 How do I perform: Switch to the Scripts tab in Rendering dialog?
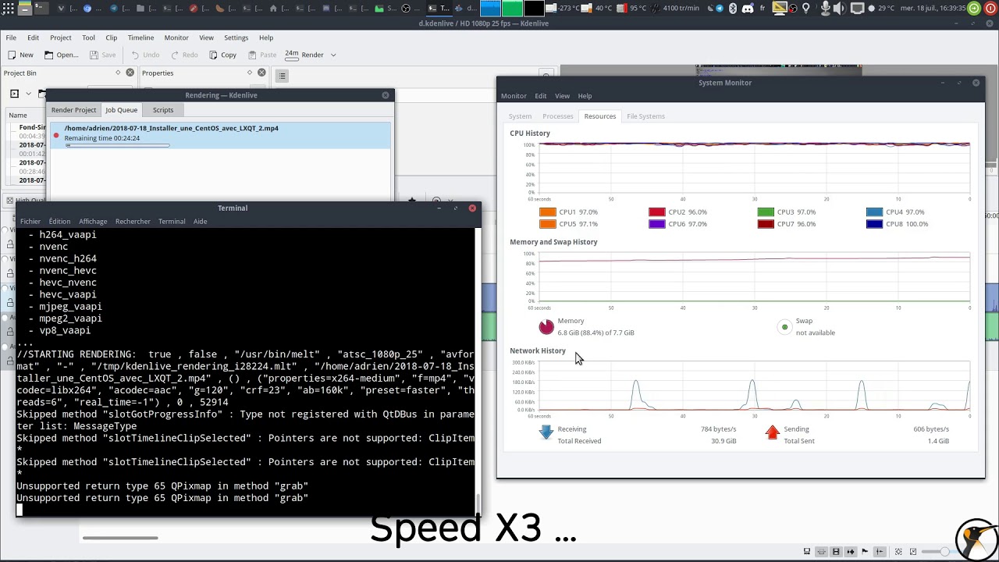[163, 110]
